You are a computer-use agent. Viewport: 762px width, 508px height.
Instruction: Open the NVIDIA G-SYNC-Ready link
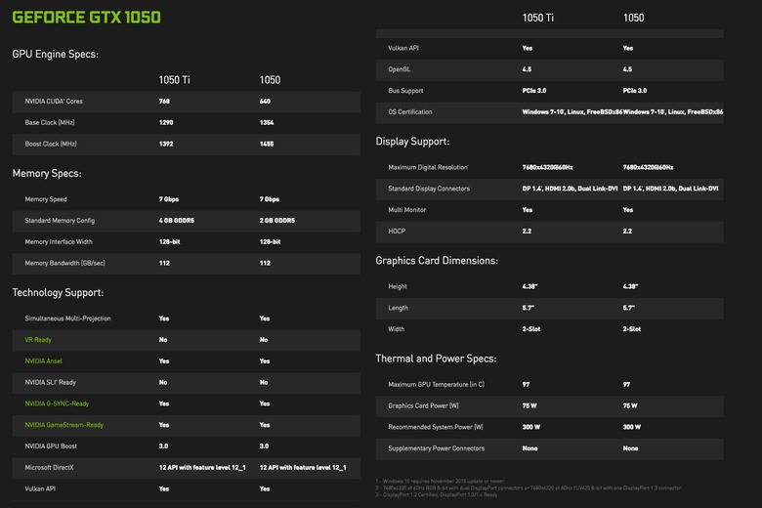57,403
